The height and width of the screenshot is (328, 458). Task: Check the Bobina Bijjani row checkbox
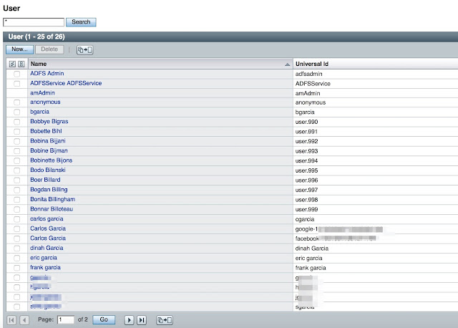tap(17, 141)
